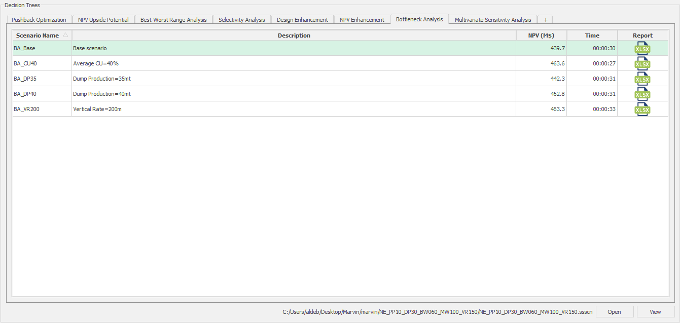Switch to Multivariate Sensitivity Analysis tab
Screen dimensions: 680x323
pyautogui.click(x=492, y=20)
